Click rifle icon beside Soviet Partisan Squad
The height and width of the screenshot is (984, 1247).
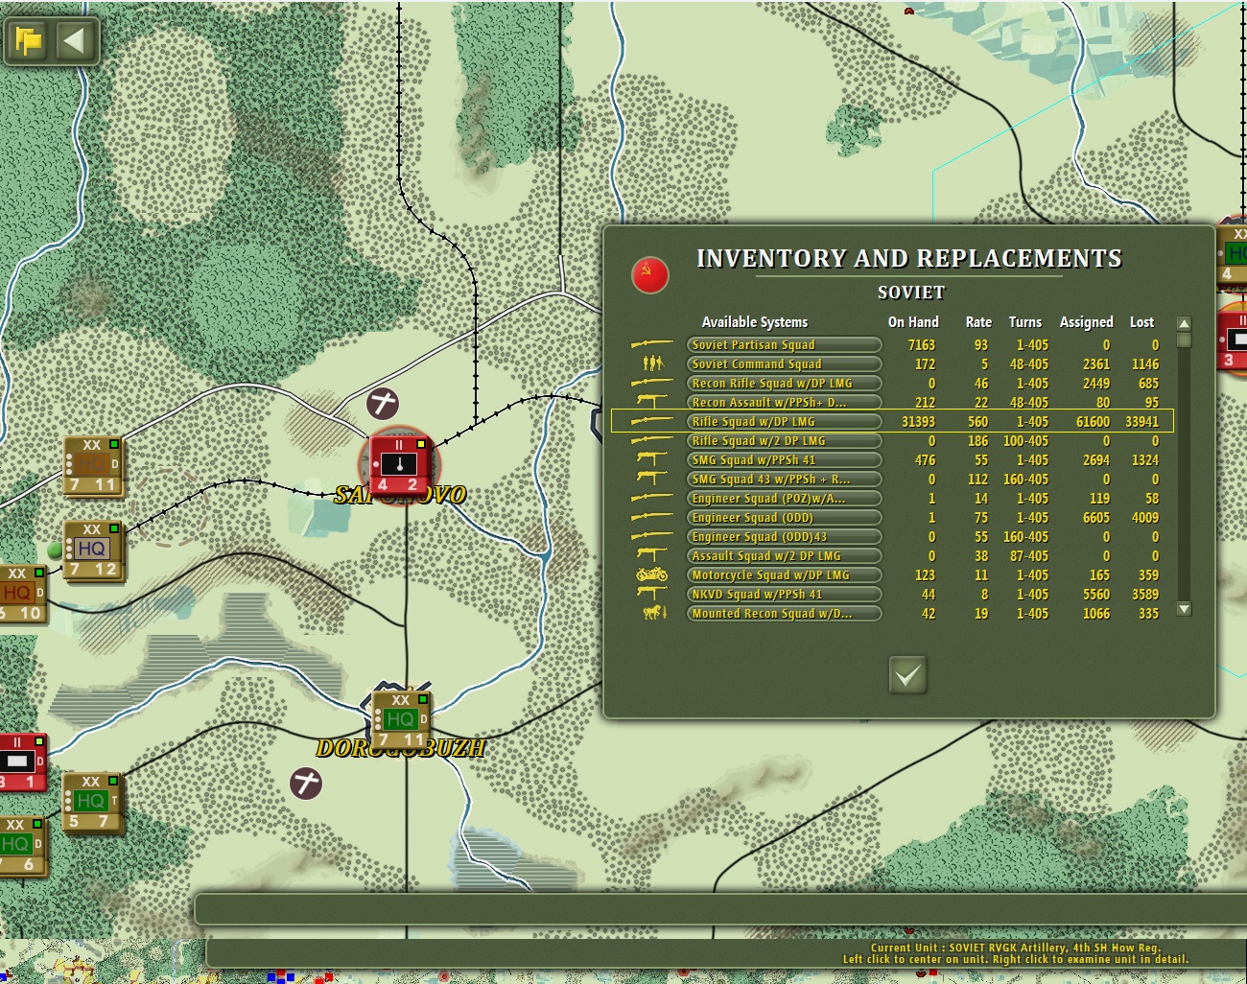pos(651,344)
